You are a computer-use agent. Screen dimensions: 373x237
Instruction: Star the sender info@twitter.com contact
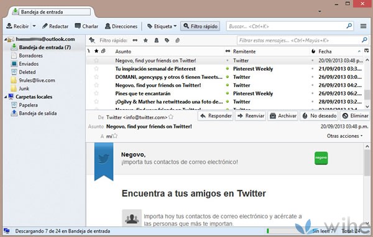point(171,117)
